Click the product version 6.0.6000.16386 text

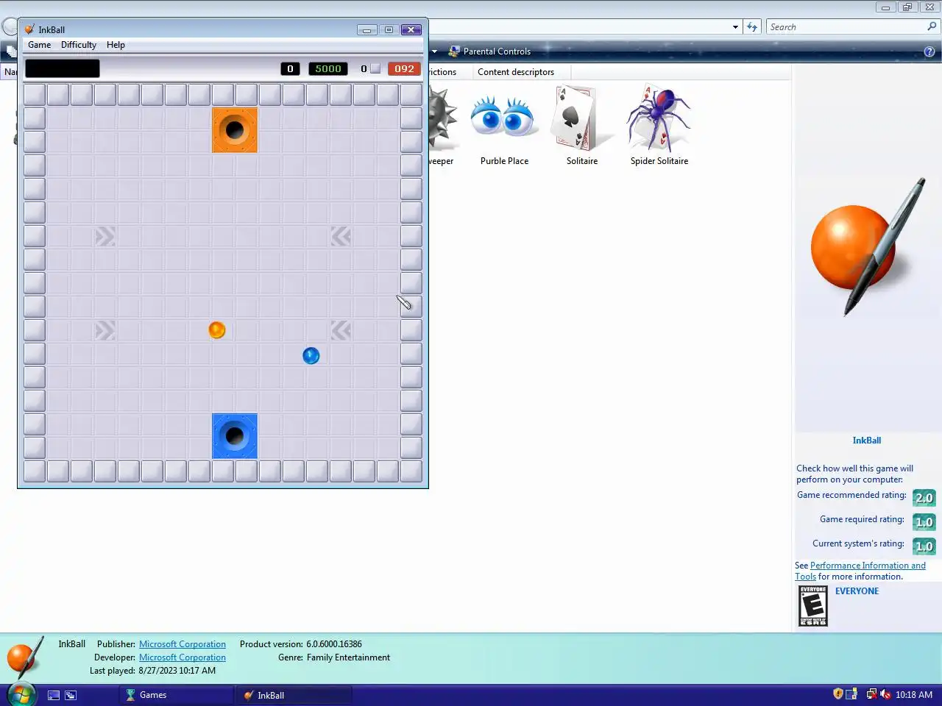pyautogui.click(x=334, y=644)
